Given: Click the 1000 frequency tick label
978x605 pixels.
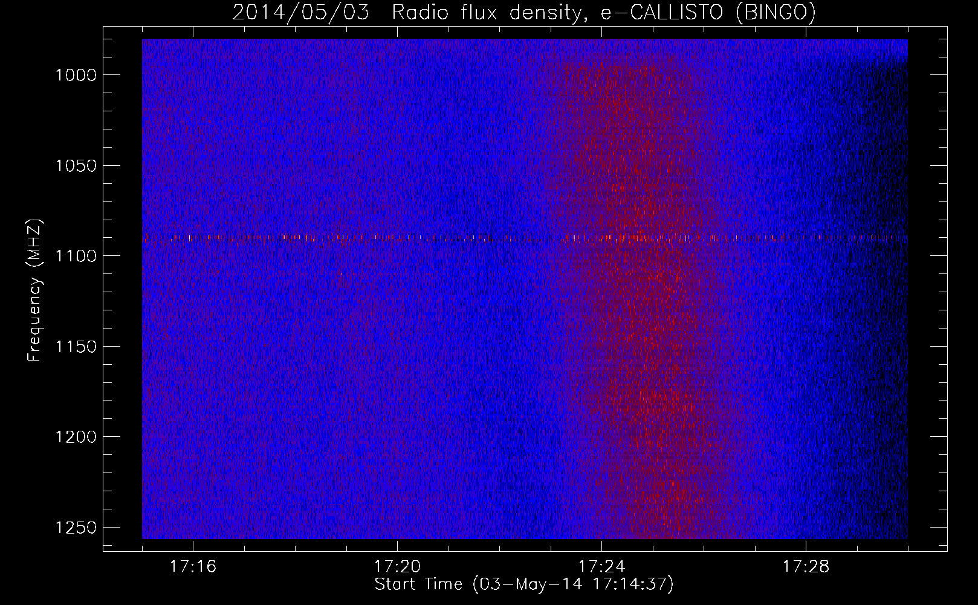Looking at the screenshot, I should point(76,75).
